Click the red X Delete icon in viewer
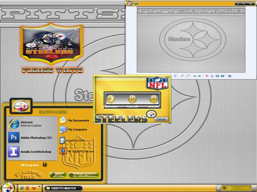 [207, 76]
